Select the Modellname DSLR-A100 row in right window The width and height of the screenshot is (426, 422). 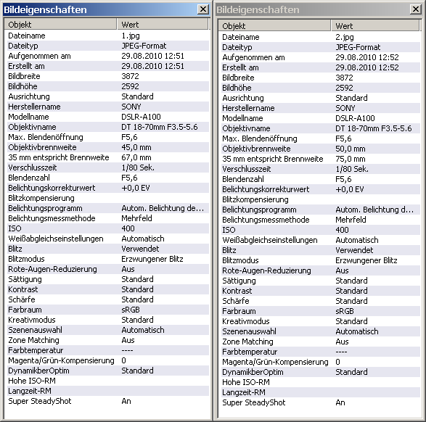pos(321,118)
